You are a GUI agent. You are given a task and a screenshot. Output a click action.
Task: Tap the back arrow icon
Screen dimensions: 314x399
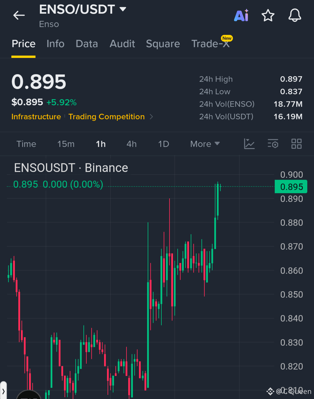(x=19, y=15)
